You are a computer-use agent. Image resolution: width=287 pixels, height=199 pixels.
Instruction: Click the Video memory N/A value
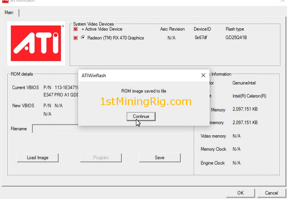point(237,136)
